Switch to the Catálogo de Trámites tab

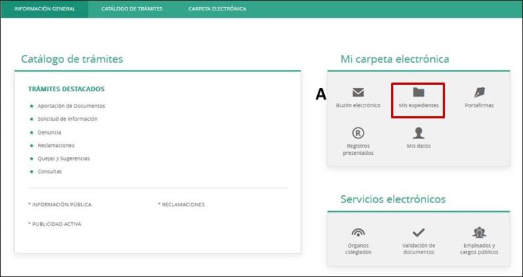point(132,9)
